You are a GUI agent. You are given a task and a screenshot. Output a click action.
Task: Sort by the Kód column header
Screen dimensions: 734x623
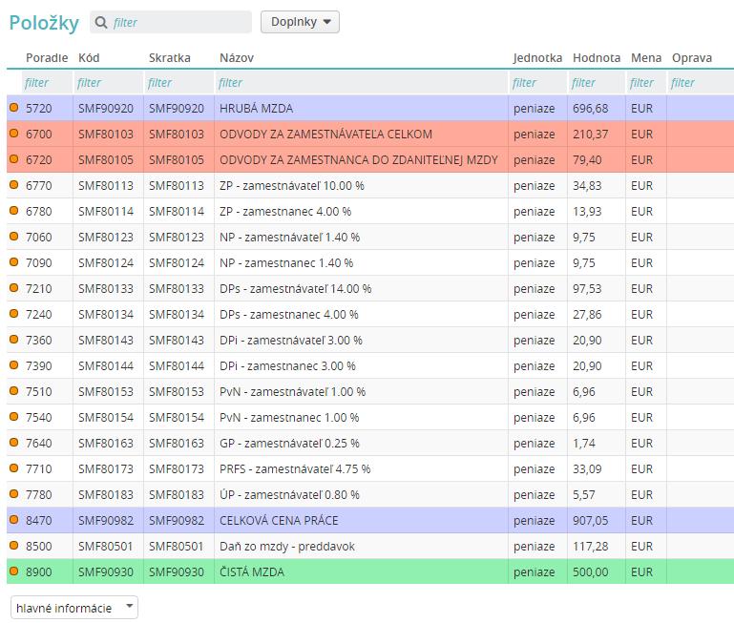click(89, 58)
